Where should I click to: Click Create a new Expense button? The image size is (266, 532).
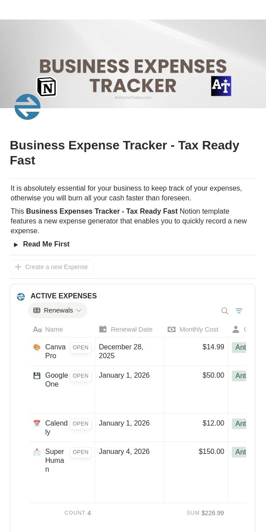point(52,267)
